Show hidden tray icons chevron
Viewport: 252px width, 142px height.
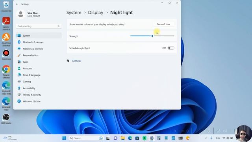point(206,138)
